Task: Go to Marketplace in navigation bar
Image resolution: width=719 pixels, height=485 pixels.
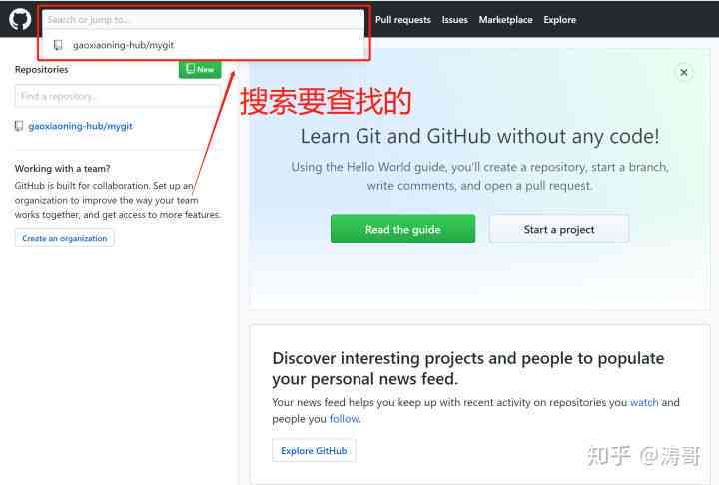Action: point(505,20)
